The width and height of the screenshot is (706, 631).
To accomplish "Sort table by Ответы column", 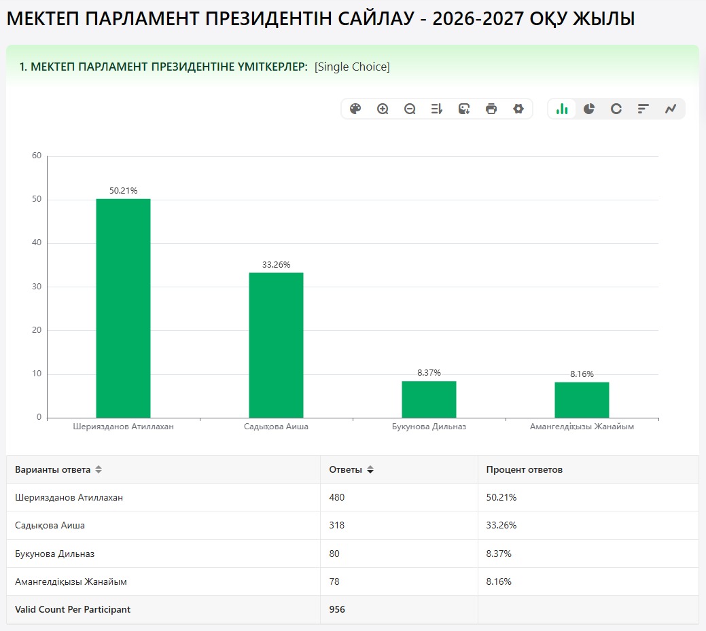I will coord(370,470).
